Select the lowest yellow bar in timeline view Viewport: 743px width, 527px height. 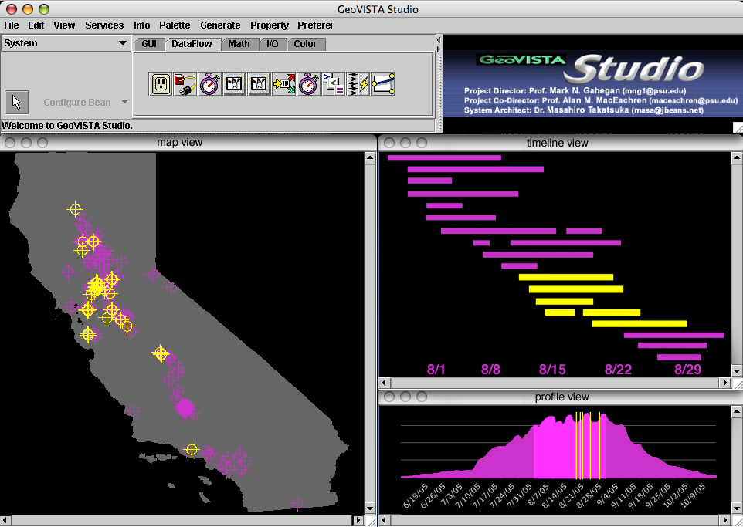640,324
